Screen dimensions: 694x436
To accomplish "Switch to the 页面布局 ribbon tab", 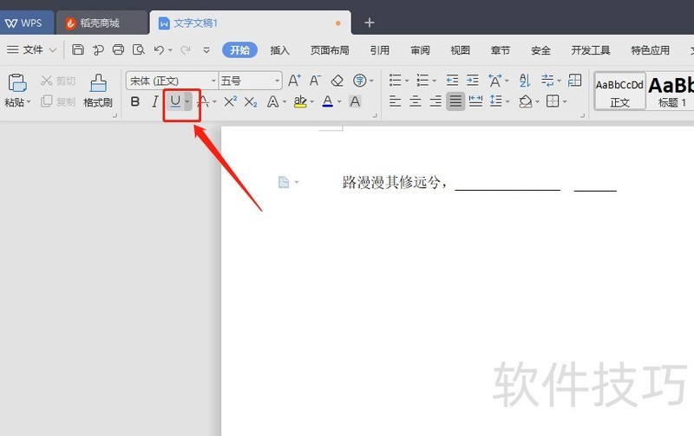I will [330, 50].
